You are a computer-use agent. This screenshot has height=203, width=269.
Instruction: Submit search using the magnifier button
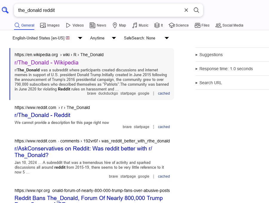coord(196,10)
